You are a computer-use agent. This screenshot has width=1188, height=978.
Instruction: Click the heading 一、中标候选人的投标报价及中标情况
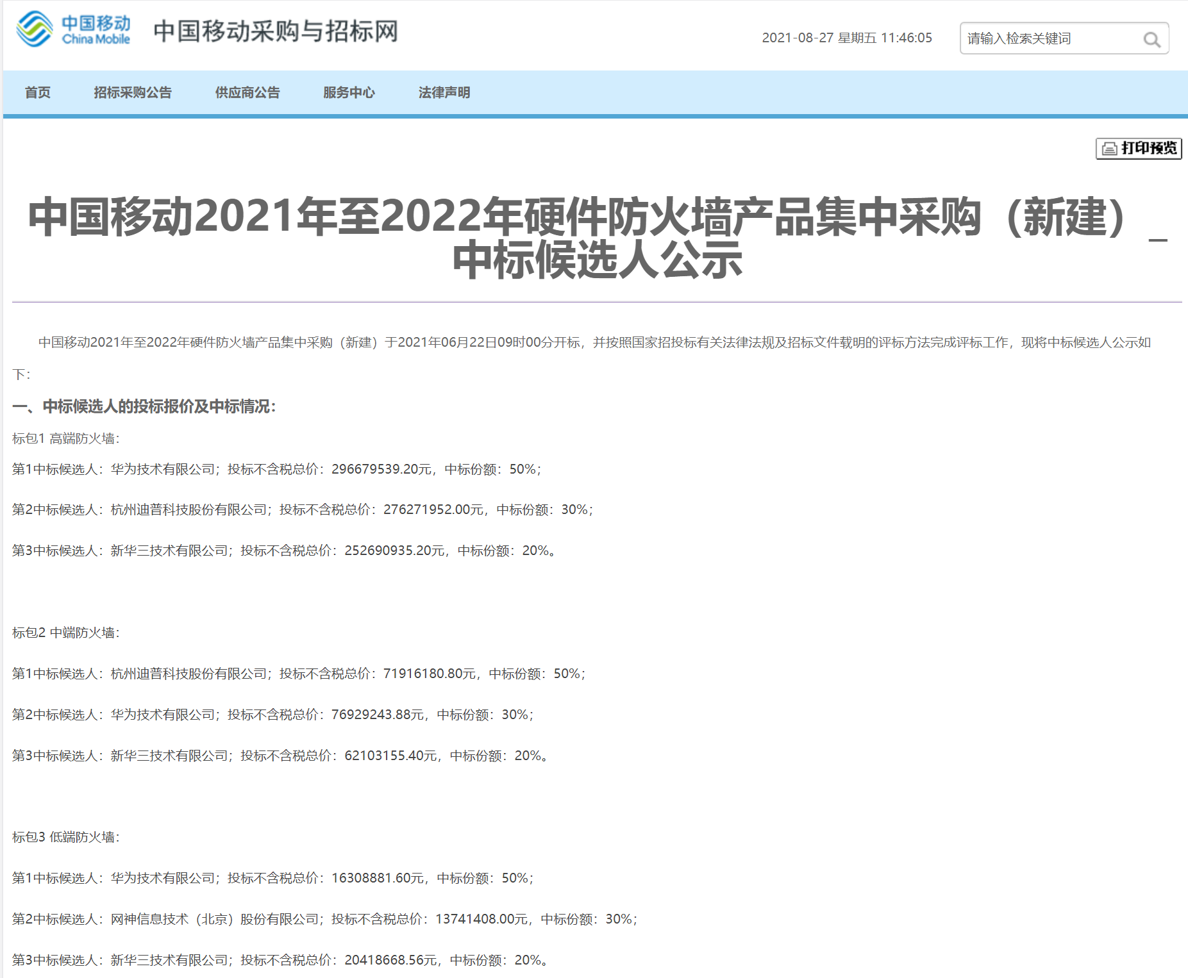click(144, 406)
